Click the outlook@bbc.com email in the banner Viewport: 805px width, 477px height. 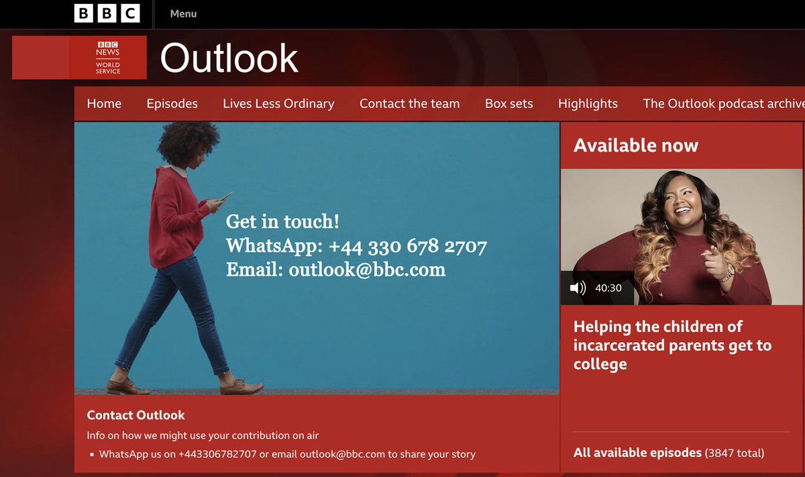tap(367, 270)
